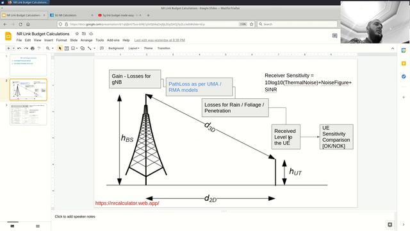Open the Layout dropdown

pyautogui.click(x=134, y=48)
